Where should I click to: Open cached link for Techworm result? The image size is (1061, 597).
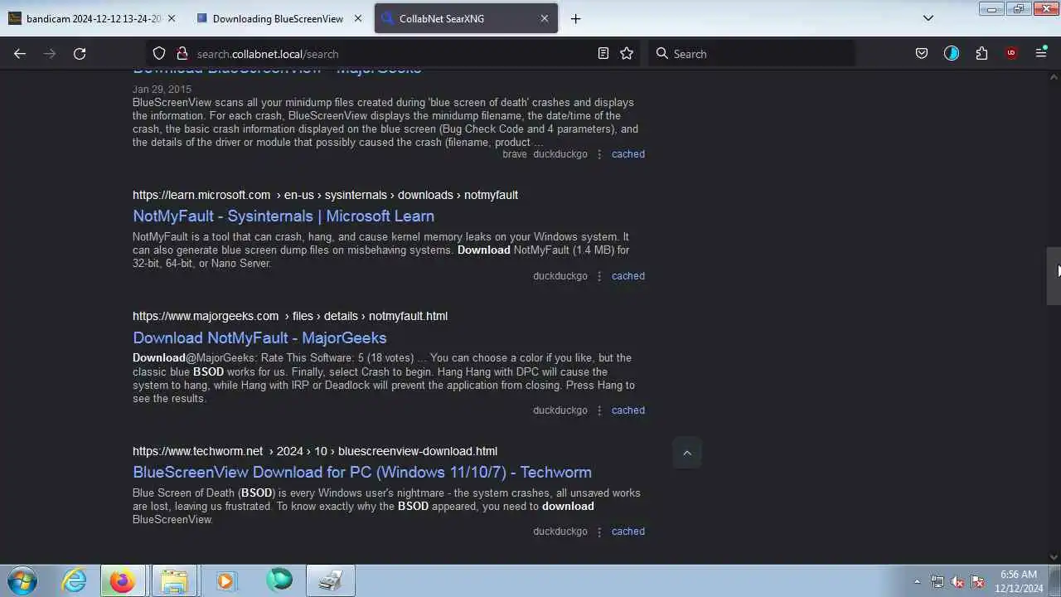(x=628, y=531)
